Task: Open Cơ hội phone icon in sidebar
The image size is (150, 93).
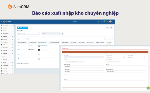Action: pos(2,31)
